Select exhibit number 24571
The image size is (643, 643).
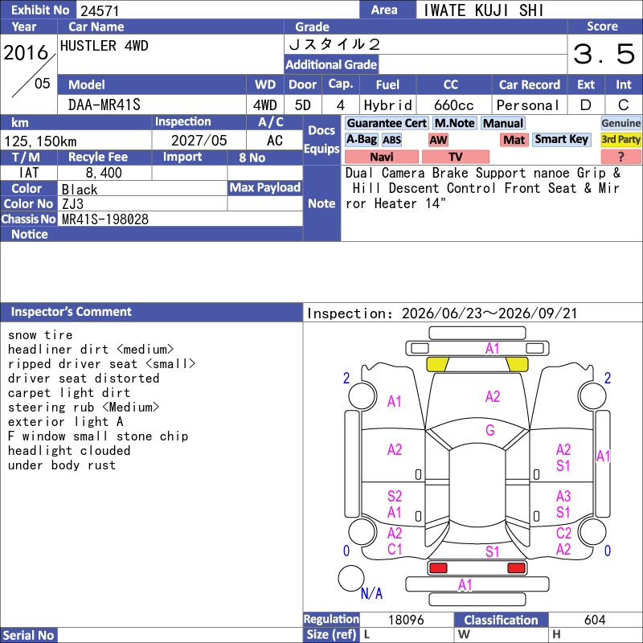tap(100, 10)
